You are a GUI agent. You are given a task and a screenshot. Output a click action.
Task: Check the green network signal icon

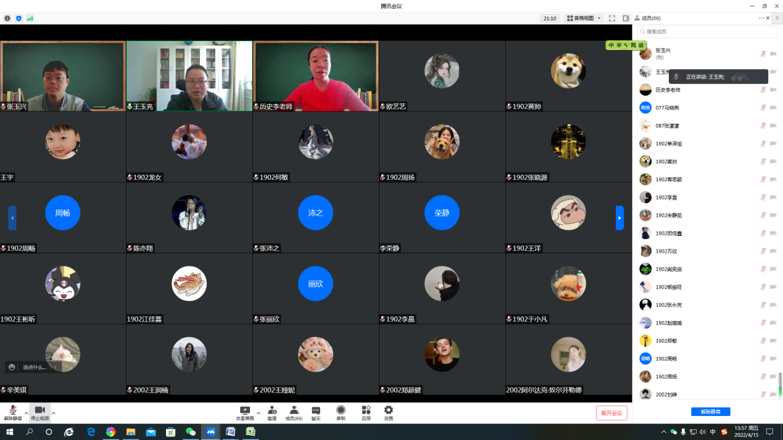[30, 18]
